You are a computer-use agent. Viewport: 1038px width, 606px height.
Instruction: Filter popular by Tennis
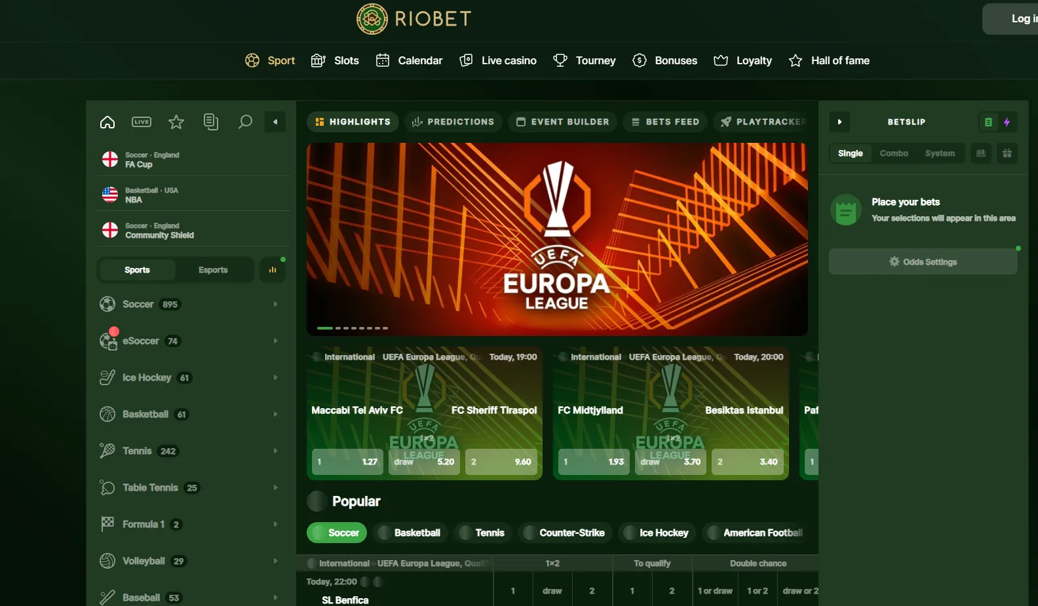[483, 533]
